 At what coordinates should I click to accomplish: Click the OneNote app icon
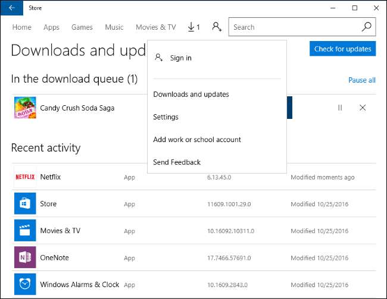point(25,257)
